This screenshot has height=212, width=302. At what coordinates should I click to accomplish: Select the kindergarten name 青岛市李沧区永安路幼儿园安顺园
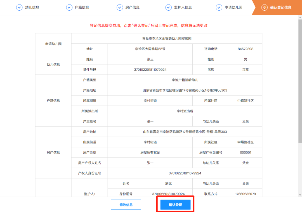coord(167,39)
